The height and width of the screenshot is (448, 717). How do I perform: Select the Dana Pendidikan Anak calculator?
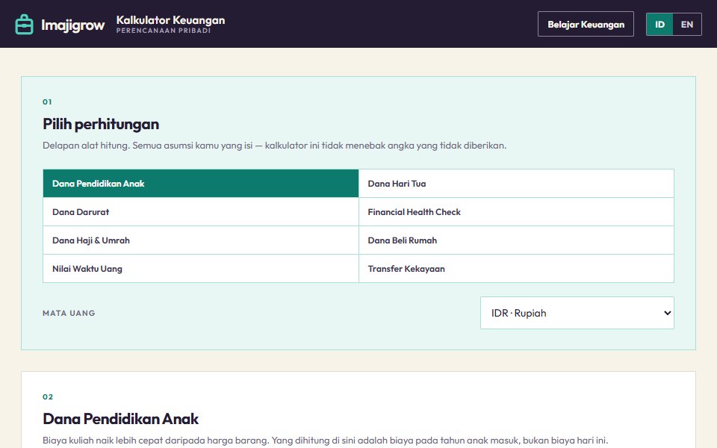tap(201, 184)
